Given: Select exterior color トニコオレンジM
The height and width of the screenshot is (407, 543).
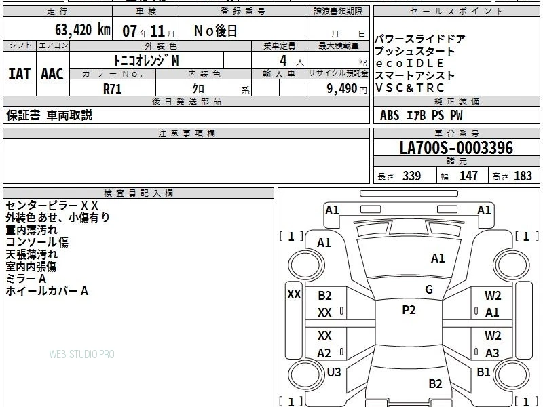Looking at the screenshot, I should [146, 60].
